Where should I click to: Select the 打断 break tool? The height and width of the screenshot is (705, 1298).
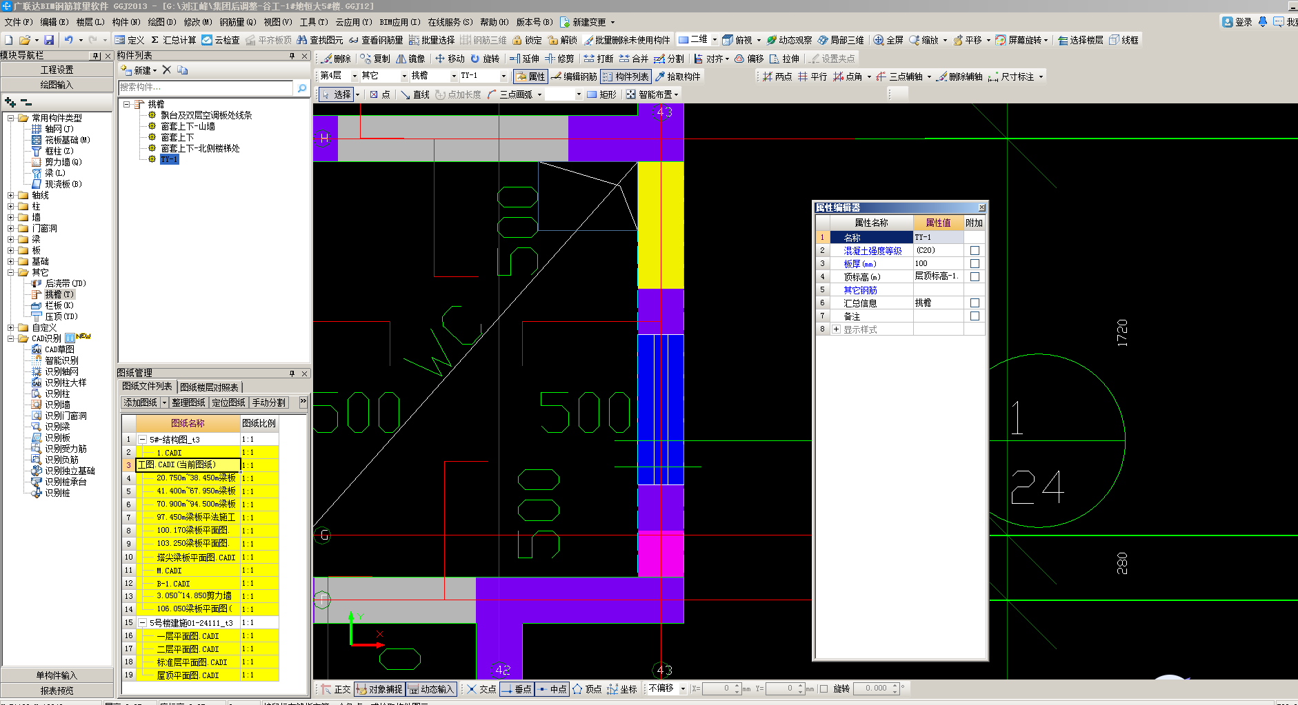599,59
